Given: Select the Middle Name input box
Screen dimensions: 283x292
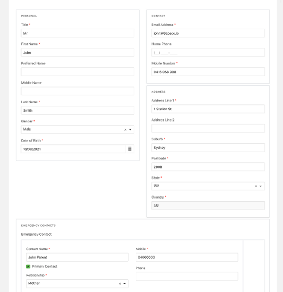Looking at the screenshot, I should [x=77, y=91].
